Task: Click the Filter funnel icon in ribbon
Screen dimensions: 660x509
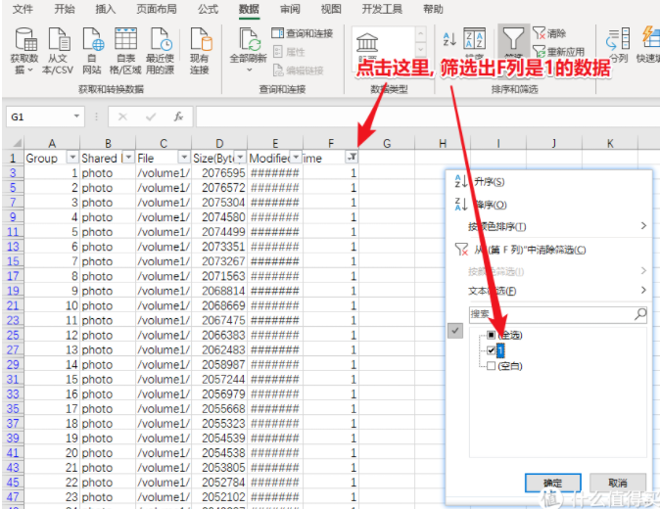Action: pyautogui.click(x=513, y=39)
